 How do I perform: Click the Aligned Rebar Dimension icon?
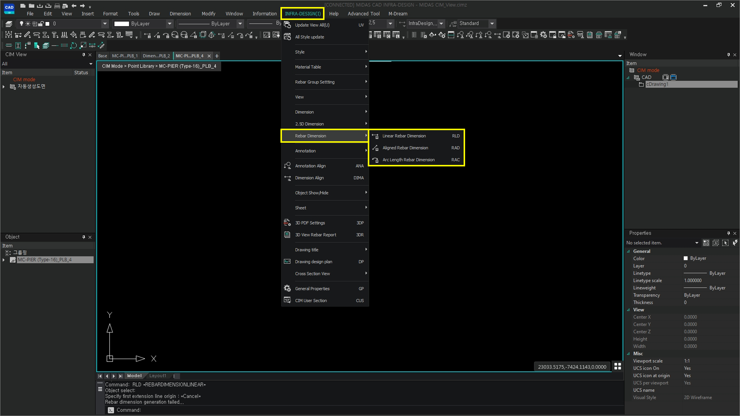(375, 148)
